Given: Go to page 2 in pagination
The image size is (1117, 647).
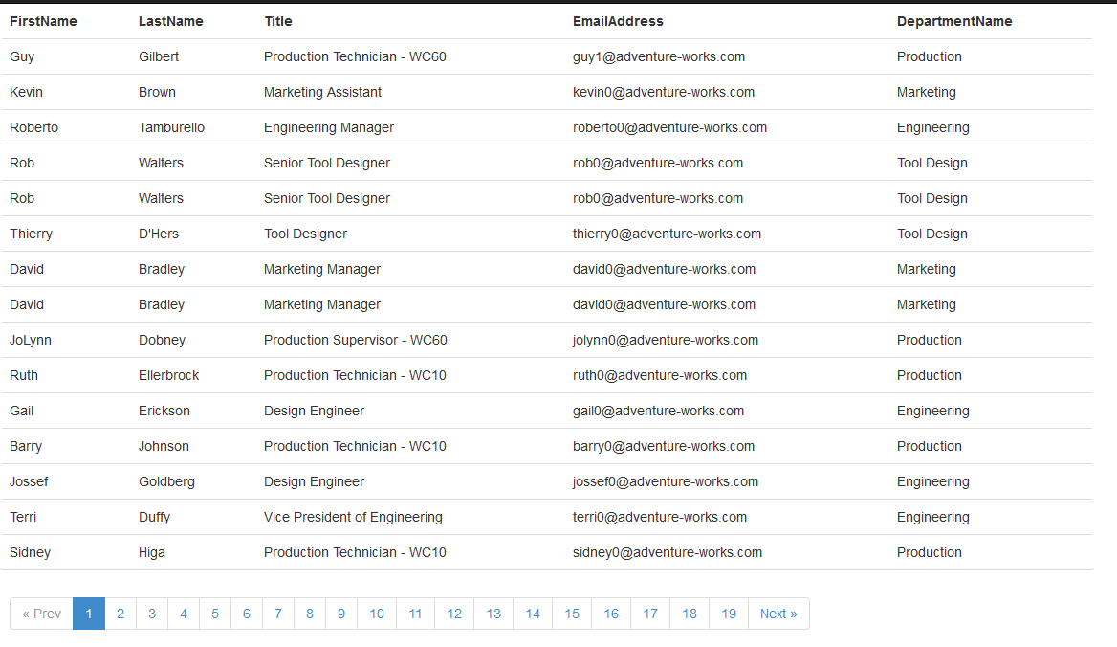Looking at the screenshot, I should [x=120, y=614].
